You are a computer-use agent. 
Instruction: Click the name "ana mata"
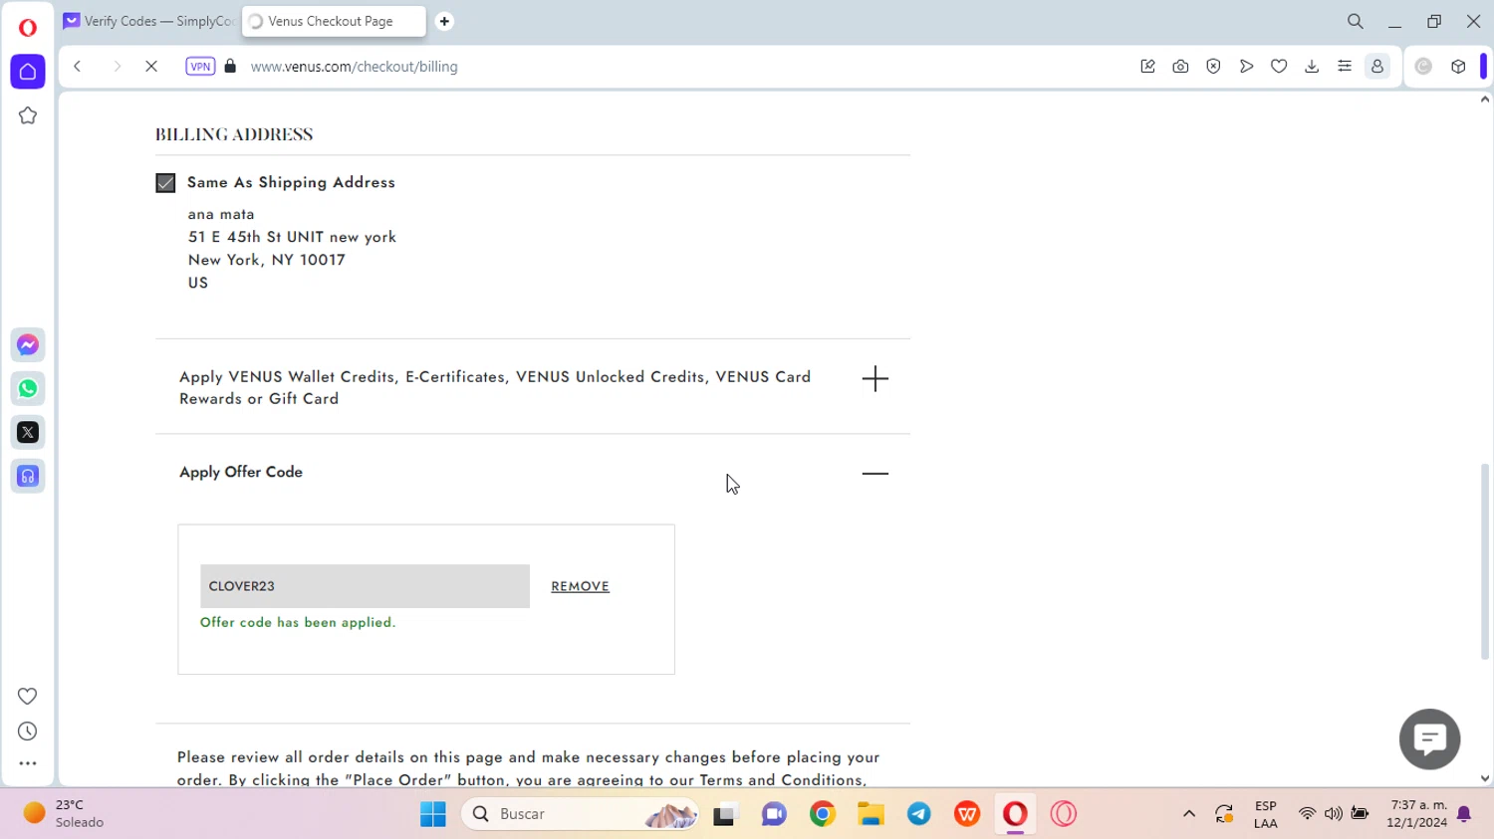pos(221,214)
